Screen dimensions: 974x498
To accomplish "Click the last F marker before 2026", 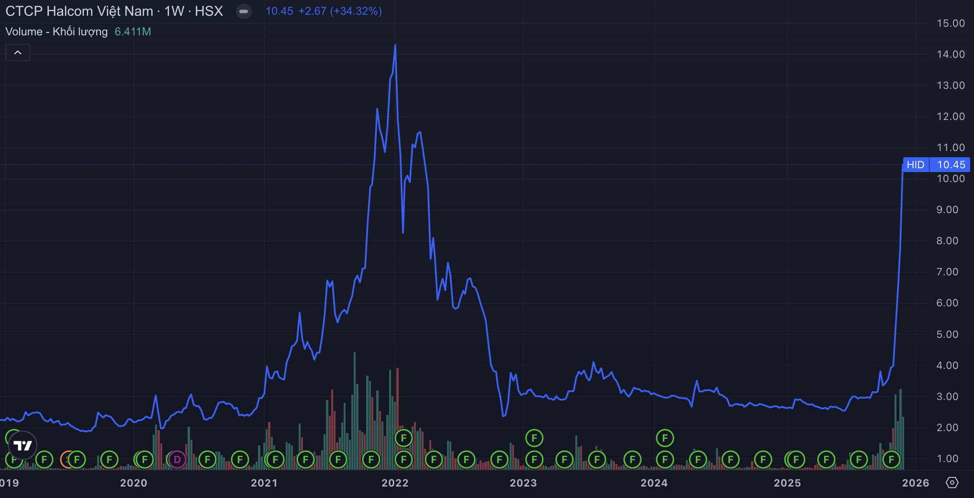I will coord(891,460).
